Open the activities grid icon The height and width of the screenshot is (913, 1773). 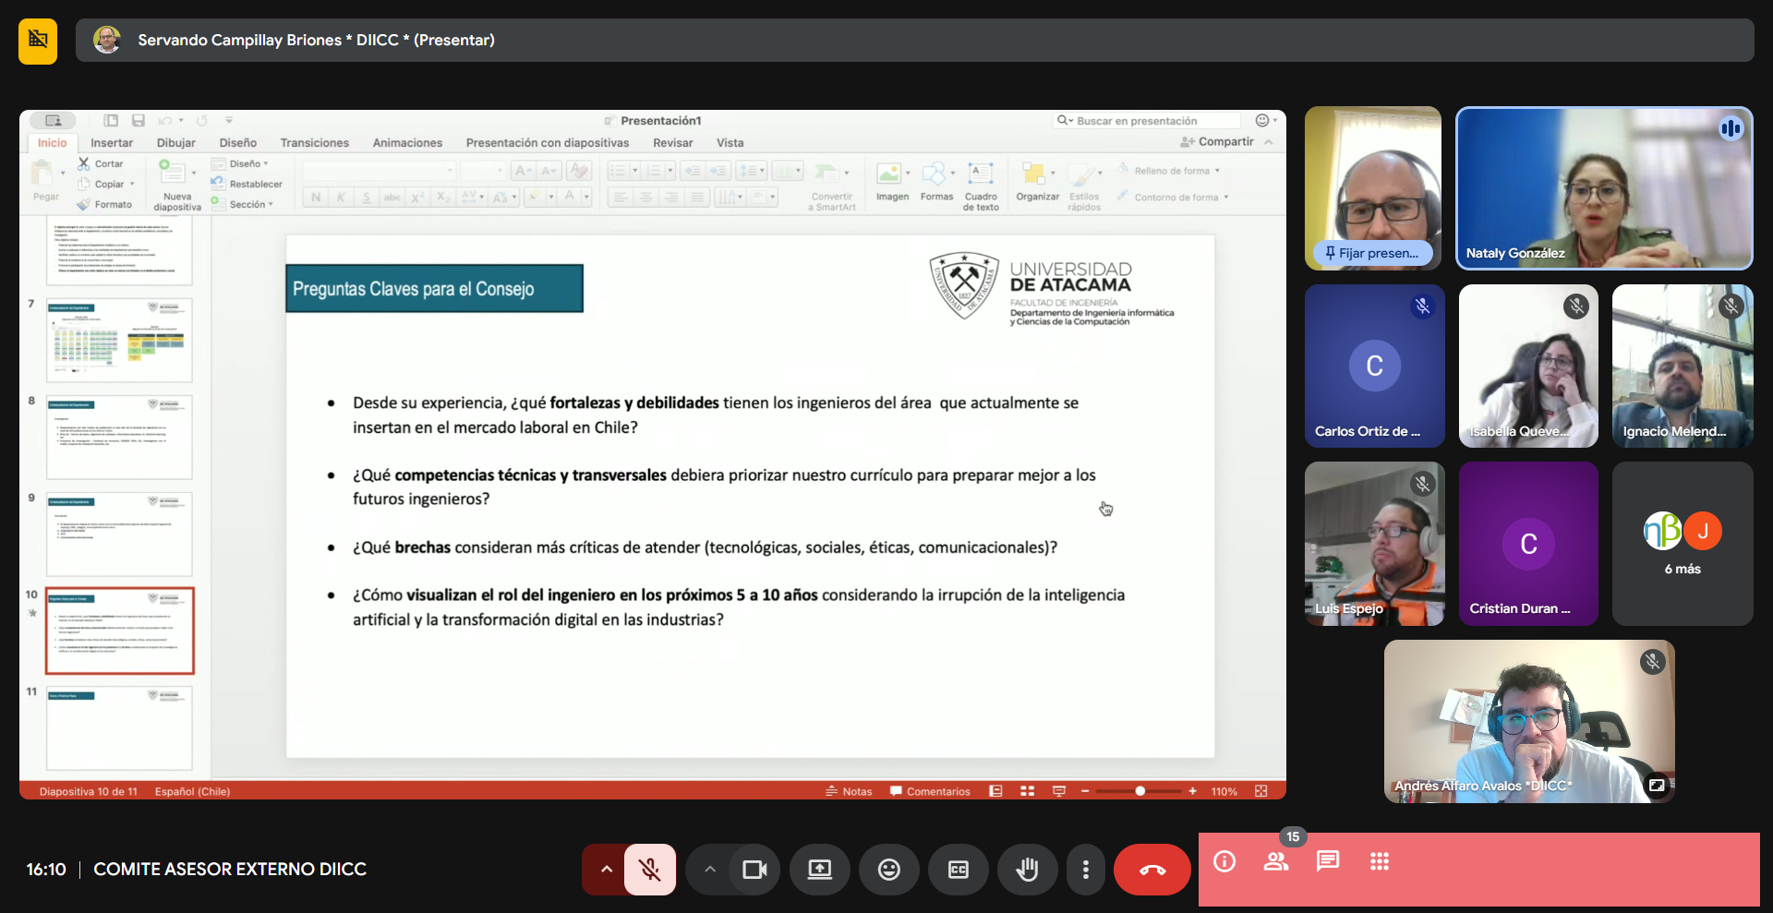pos(1380,861)
